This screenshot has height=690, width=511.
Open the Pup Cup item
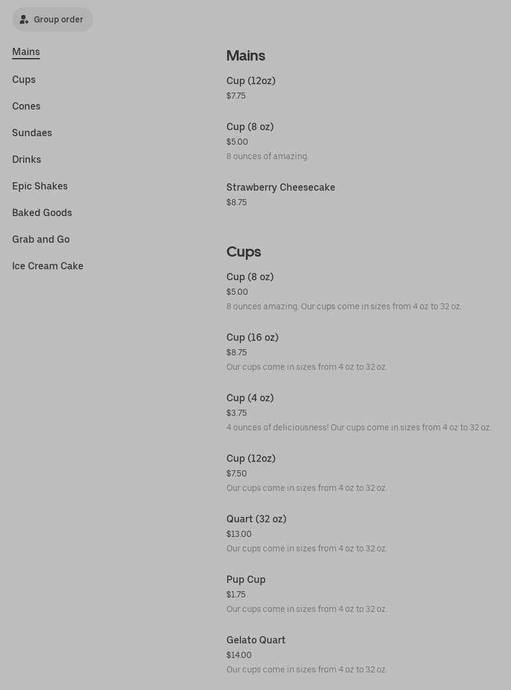point(246,580)
